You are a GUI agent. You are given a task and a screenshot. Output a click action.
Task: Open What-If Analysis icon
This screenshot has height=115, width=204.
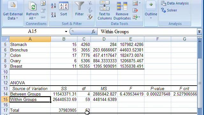click(x=135, y=17)
